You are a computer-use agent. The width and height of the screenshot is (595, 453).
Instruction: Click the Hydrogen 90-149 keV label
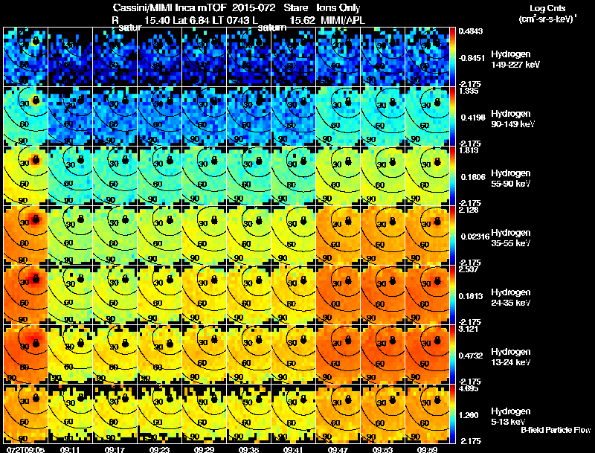[x=512, y=118]
